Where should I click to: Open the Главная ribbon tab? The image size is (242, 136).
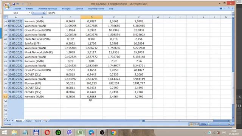pos(17,9)
